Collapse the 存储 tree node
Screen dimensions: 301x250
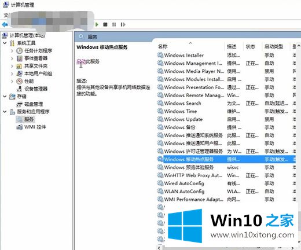[5, 96]
